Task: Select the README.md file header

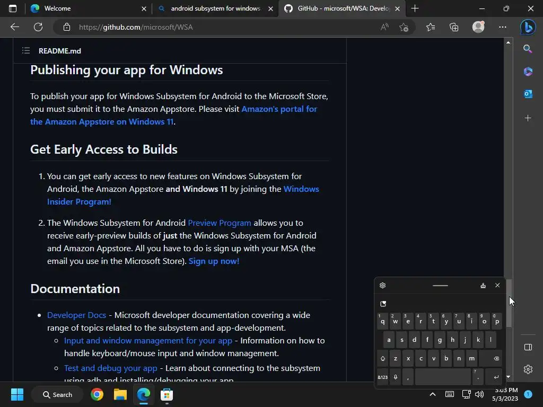Action: click(59, 51)
